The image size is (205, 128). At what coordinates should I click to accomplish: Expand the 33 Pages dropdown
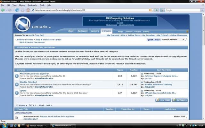(x=21, y=105)
